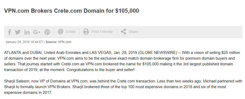245x99 pixels.
Task: Open the Print Friendly link
Action: 102,32
